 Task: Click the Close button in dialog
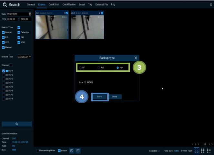coord(114,97)
